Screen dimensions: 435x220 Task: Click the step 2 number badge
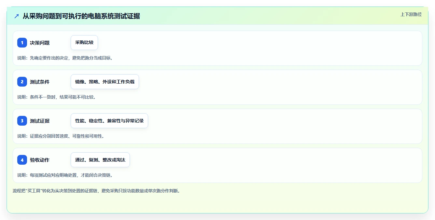click(x=22, y=82)
